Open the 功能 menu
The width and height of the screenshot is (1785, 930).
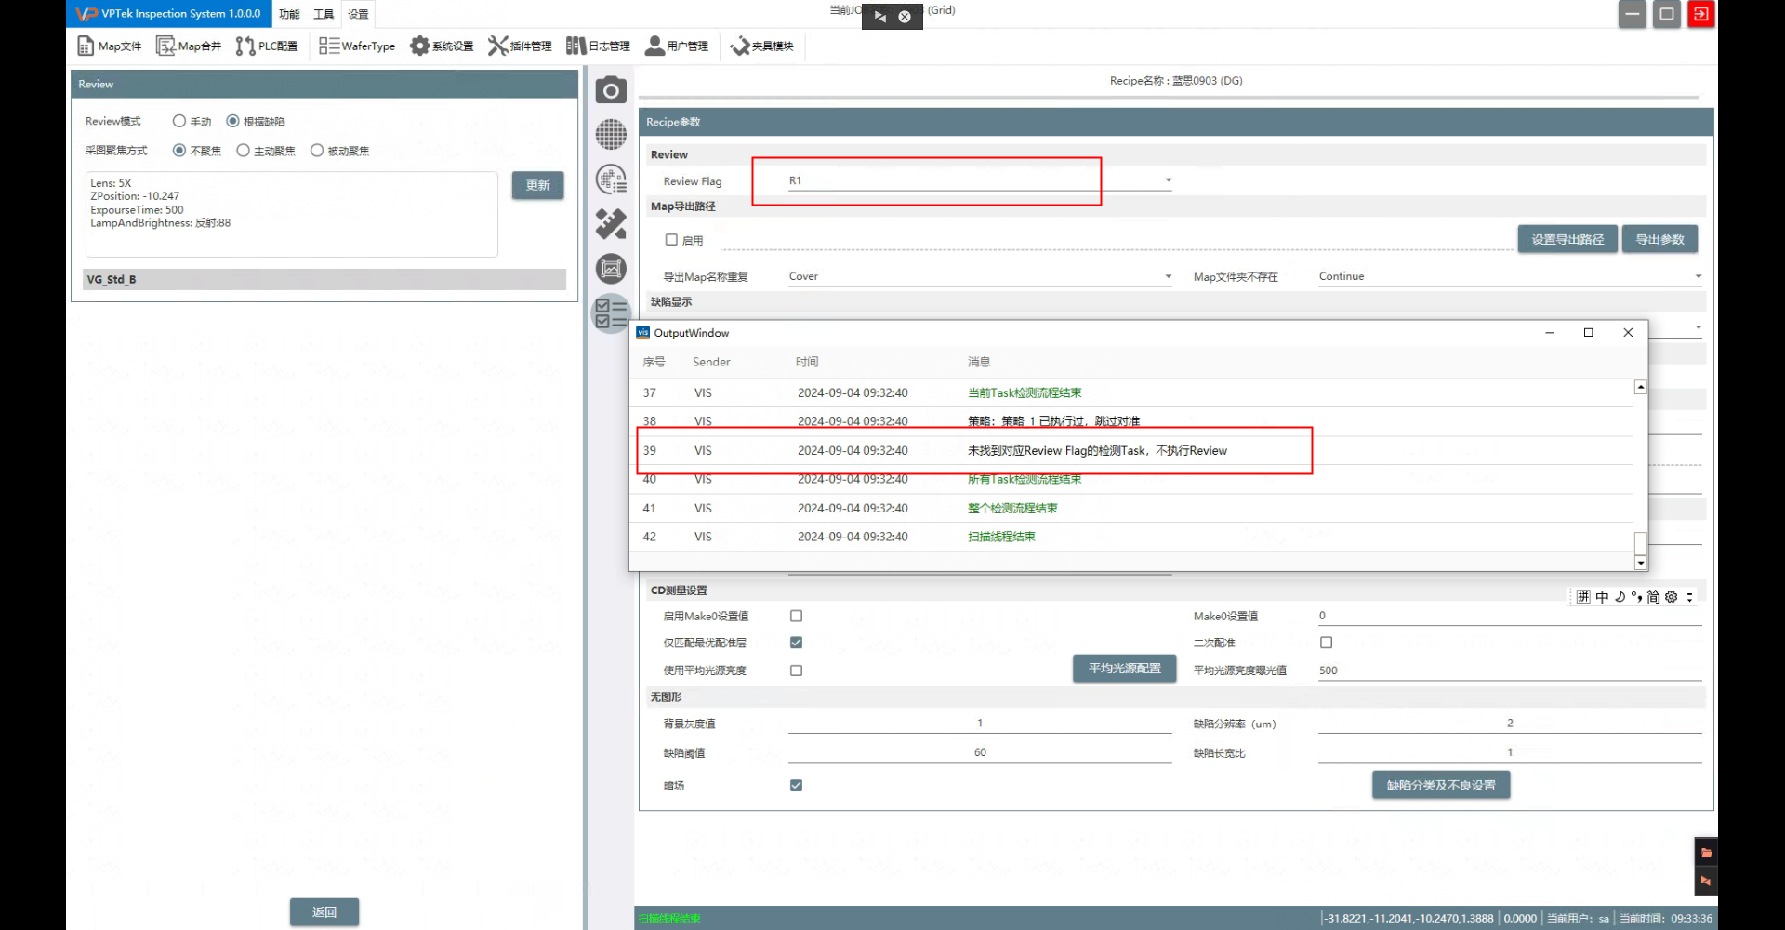pyautogui.click(x=289, y=14)
